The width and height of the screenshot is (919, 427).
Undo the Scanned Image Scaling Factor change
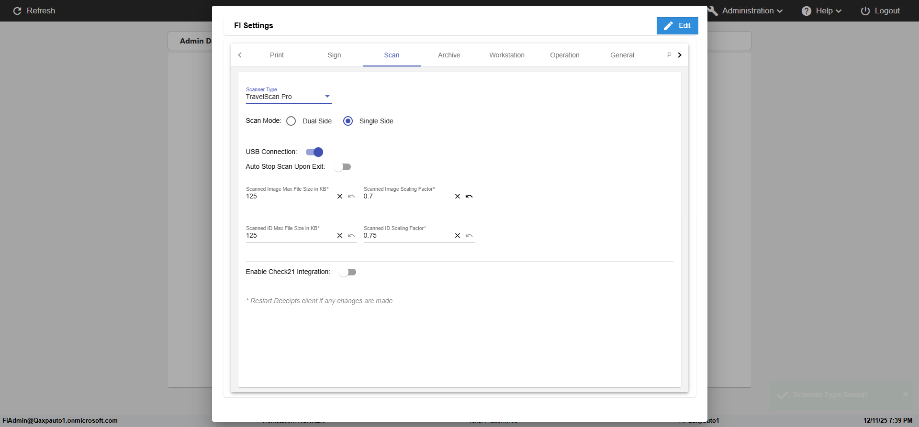click(469, 197)
